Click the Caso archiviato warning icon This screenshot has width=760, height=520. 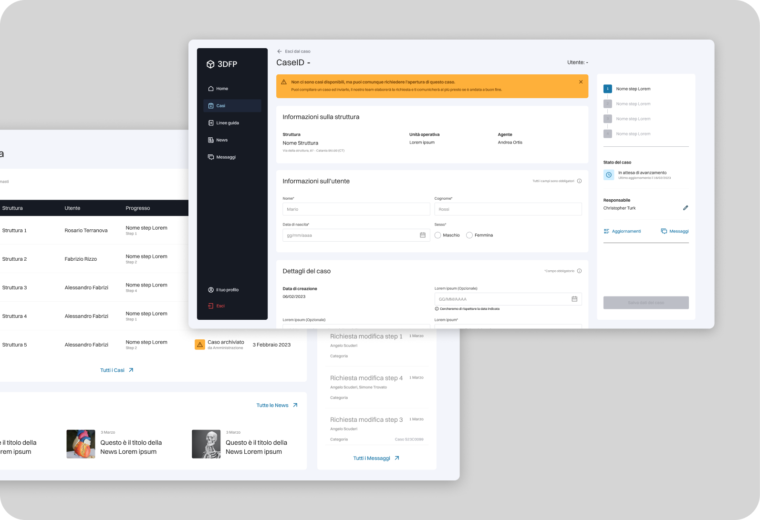(x=200, y=345)
